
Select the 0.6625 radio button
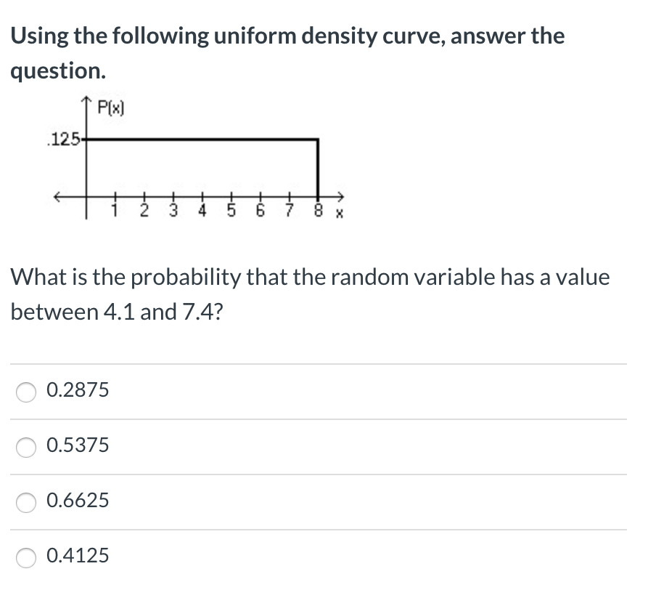[26, 502]
